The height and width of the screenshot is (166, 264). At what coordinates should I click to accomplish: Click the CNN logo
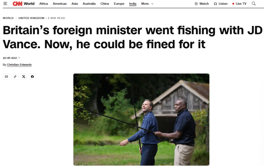click(x=17, y=4)
